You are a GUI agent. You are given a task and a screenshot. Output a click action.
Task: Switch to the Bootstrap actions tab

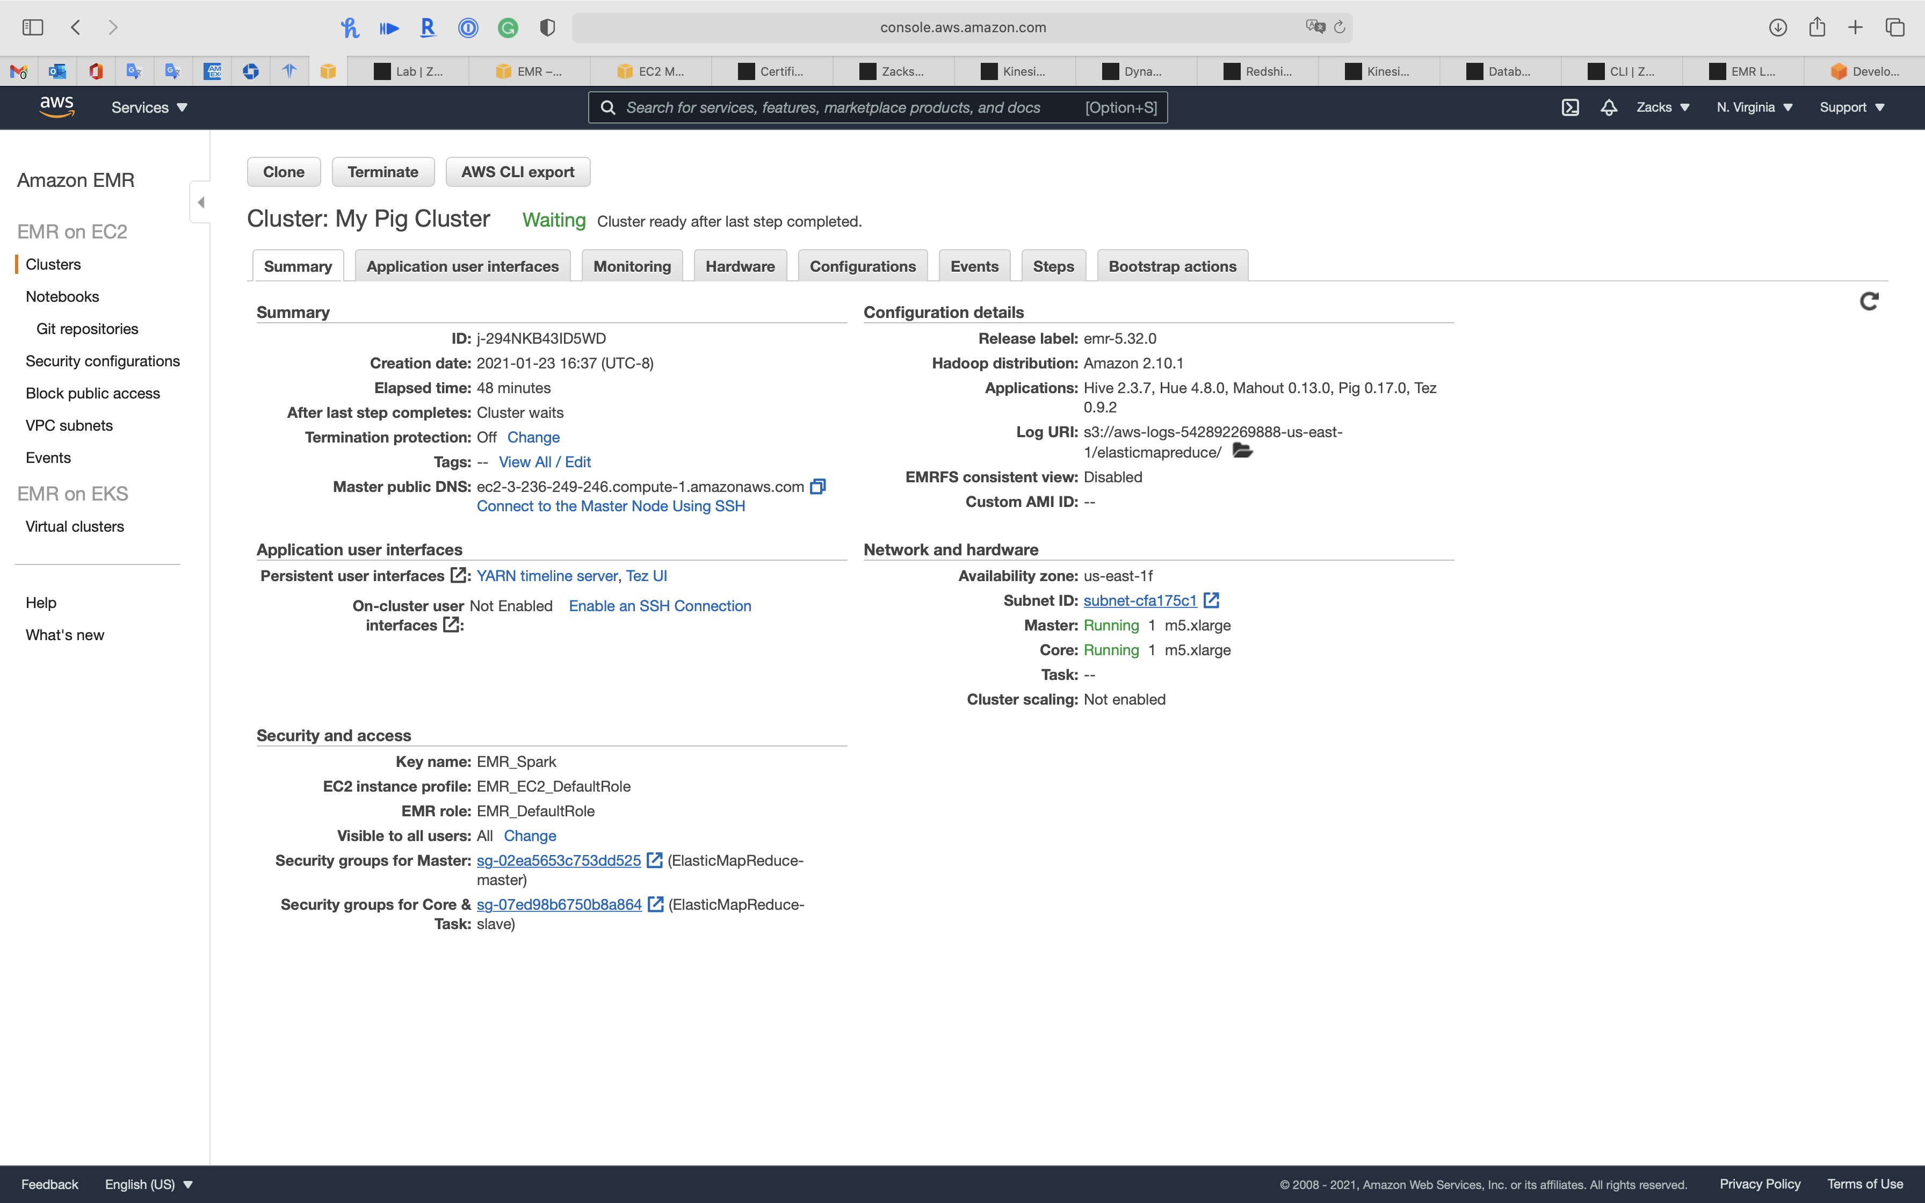coord(1172,266)
